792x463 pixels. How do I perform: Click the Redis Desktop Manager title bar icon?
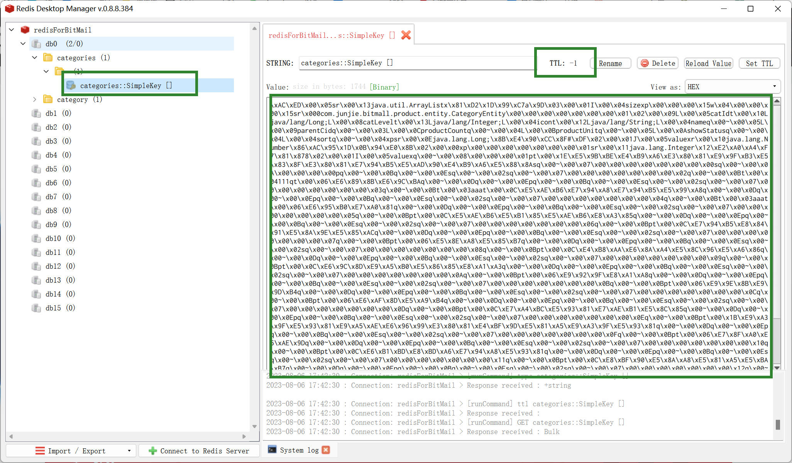[9, 8]
